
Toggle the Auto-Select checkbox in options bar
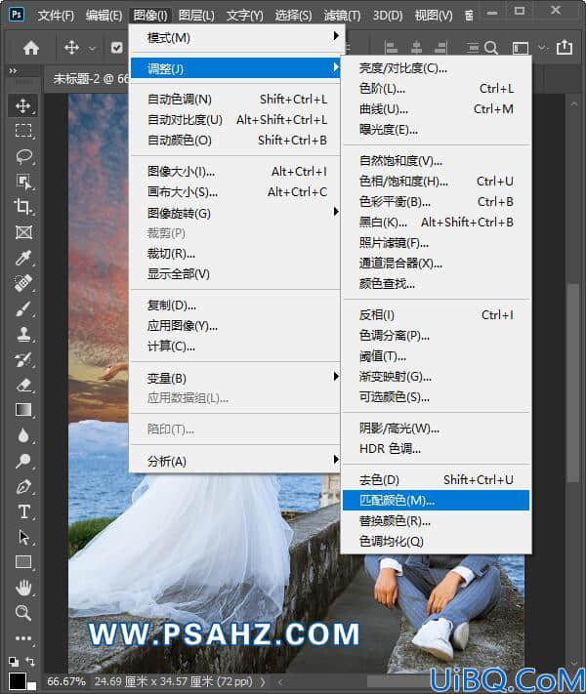point(117,48)
